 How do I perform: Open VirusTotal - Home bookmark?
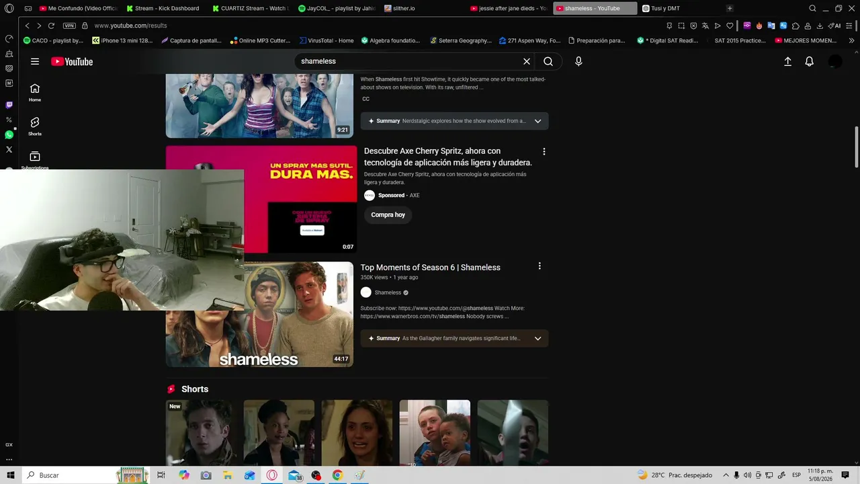pos(327,40)
